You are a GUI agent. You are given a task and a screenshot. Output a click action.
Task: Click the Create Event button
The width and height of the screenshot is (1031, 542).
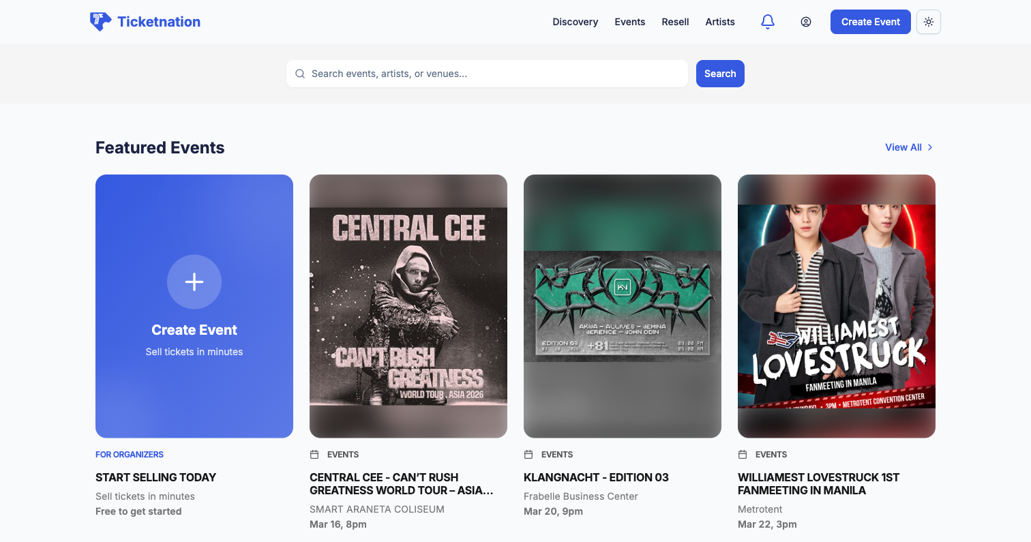(x=870, y=21)
